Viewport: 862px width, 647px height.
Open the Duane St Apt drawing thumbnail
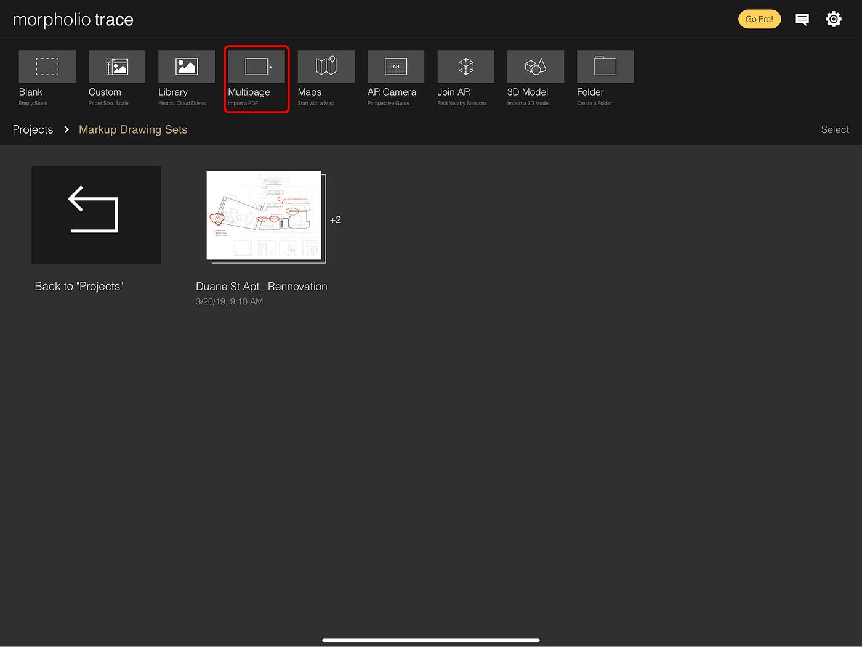click(x=265, y=216)
